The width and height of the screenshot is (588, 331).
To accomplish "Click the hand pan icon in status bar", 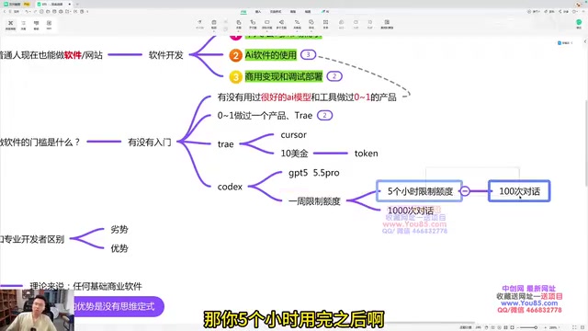I will click(x=486, y=327).
